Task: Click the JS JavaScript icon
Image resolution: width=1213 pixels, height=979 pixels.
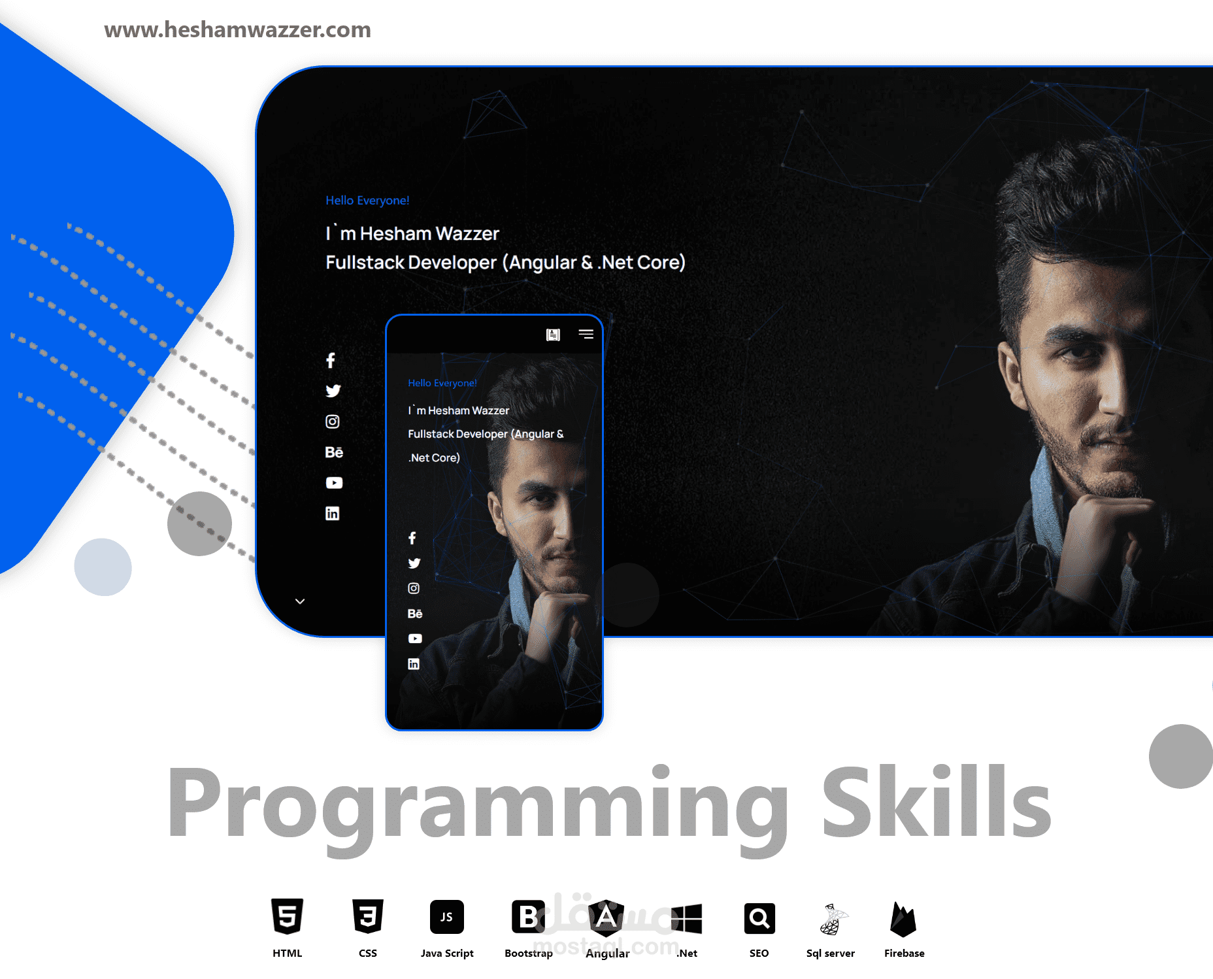Action: click(x=447, y=917)
